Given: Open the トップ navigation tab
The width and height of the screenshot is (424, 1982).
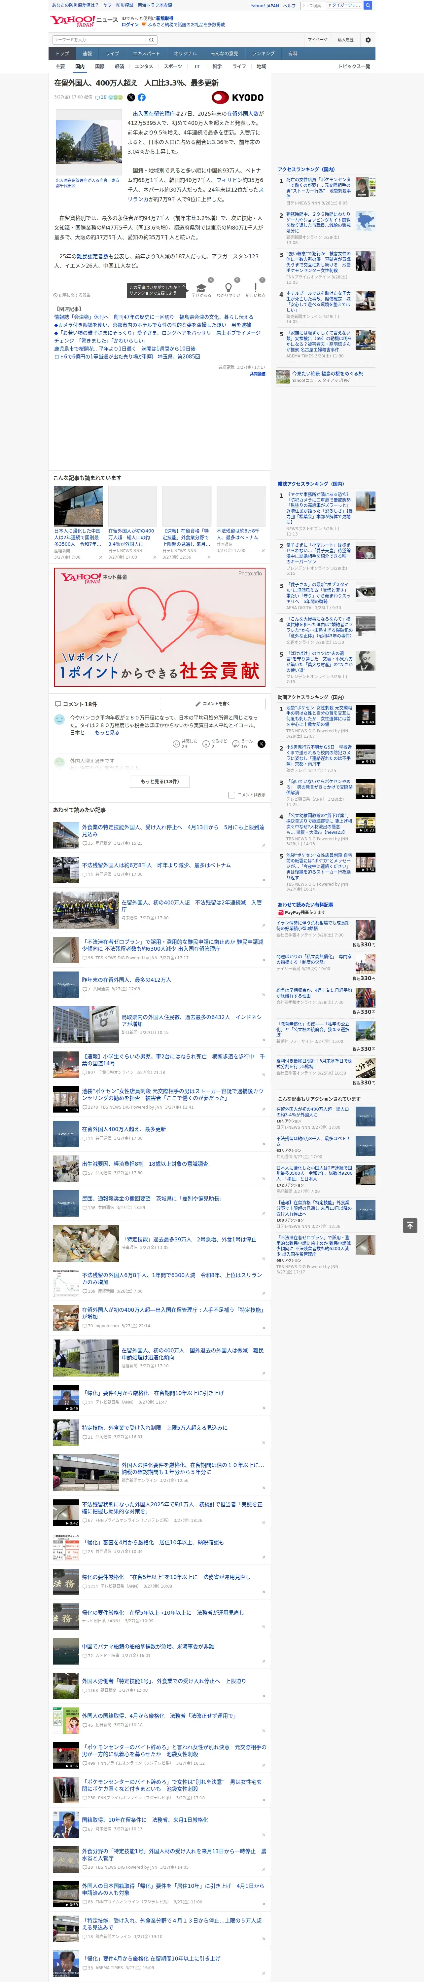Looking at the screenshot, I should point(62,54).
